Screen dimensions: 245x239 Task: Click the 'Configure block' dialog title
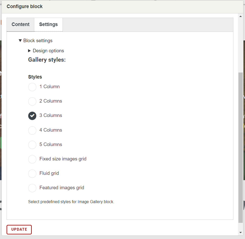pos(24,6)
